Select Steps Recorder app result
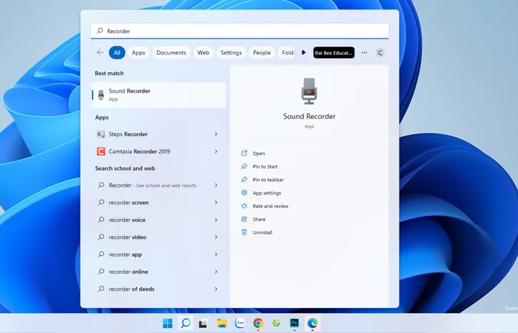This screenshot has height=333, width=518. (x=158, y=134)
